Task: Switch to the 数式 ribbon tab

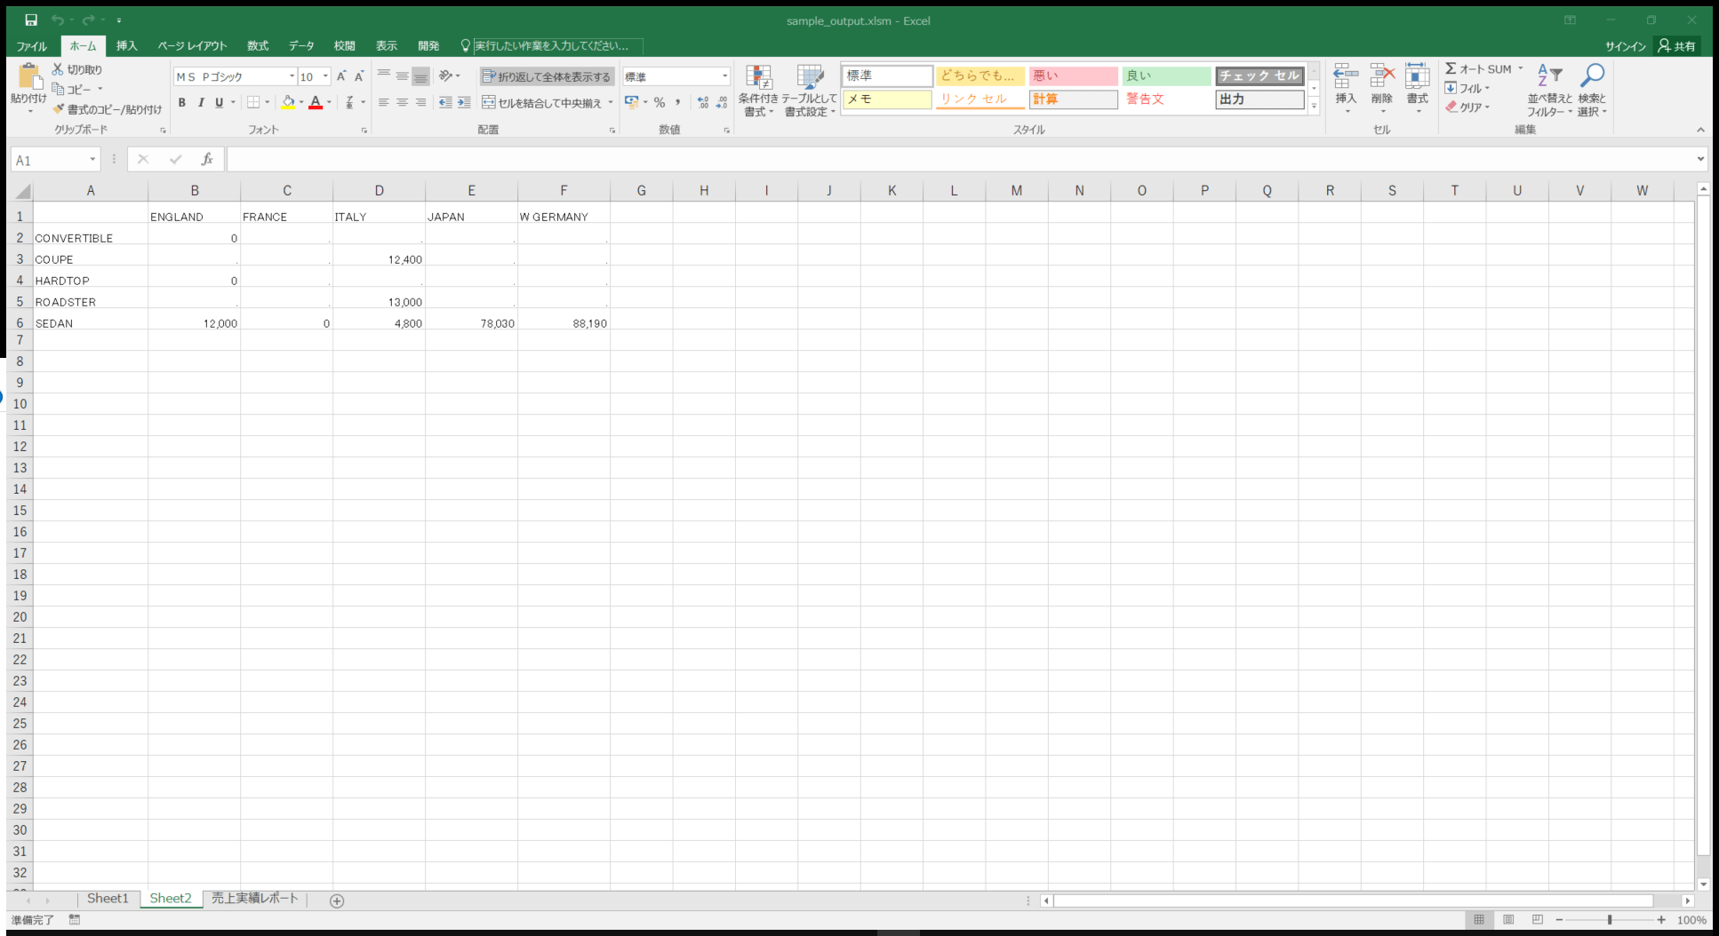Action: [x=258, y=46]
